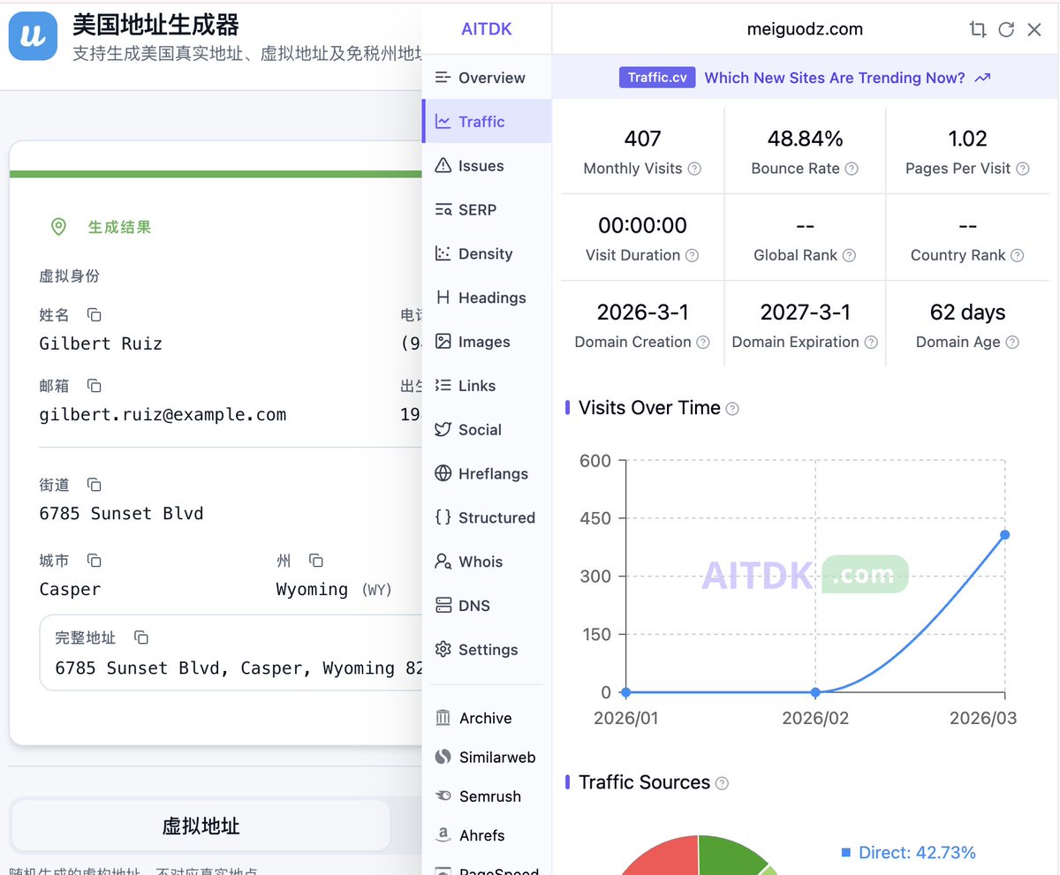This screenshot has width=1060, height=875.
Task: Close the AITDK panel
Action: [x=1034, y=29]
